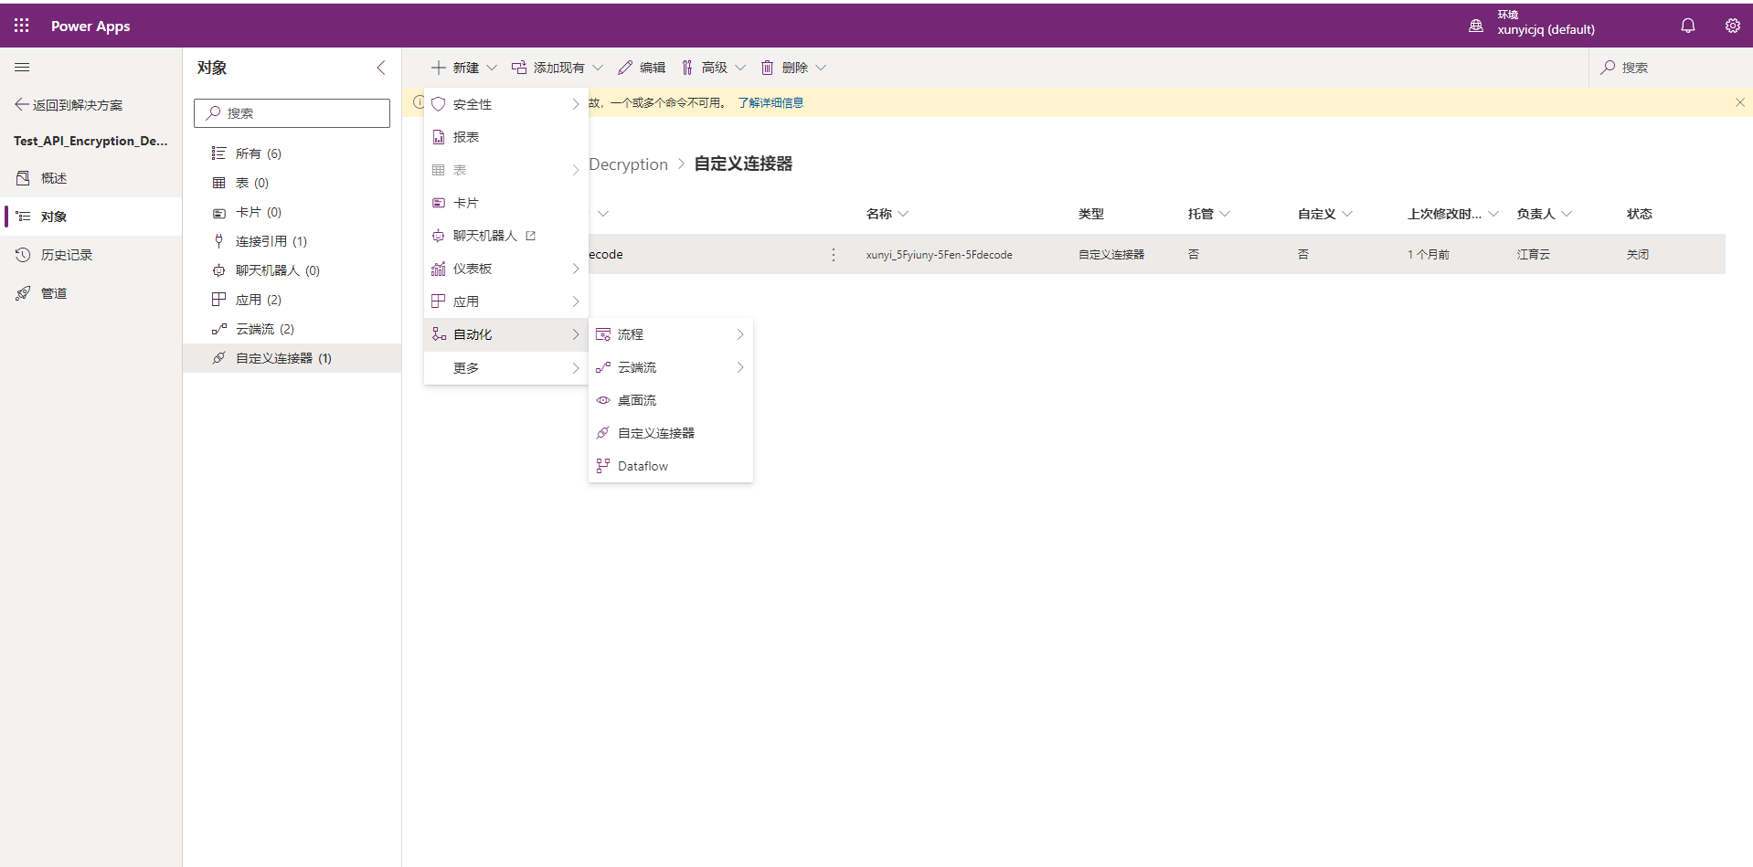The image size is (1753, 867).
Task: Click the row's vertical ellipsis more options
Action: (x=833, y=255)
